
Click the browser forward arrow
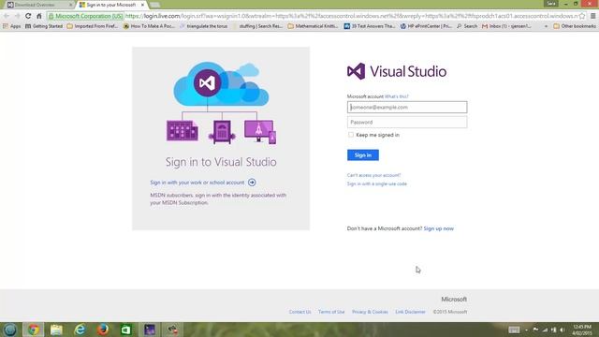pyautogui.click(x=17, y=16)
